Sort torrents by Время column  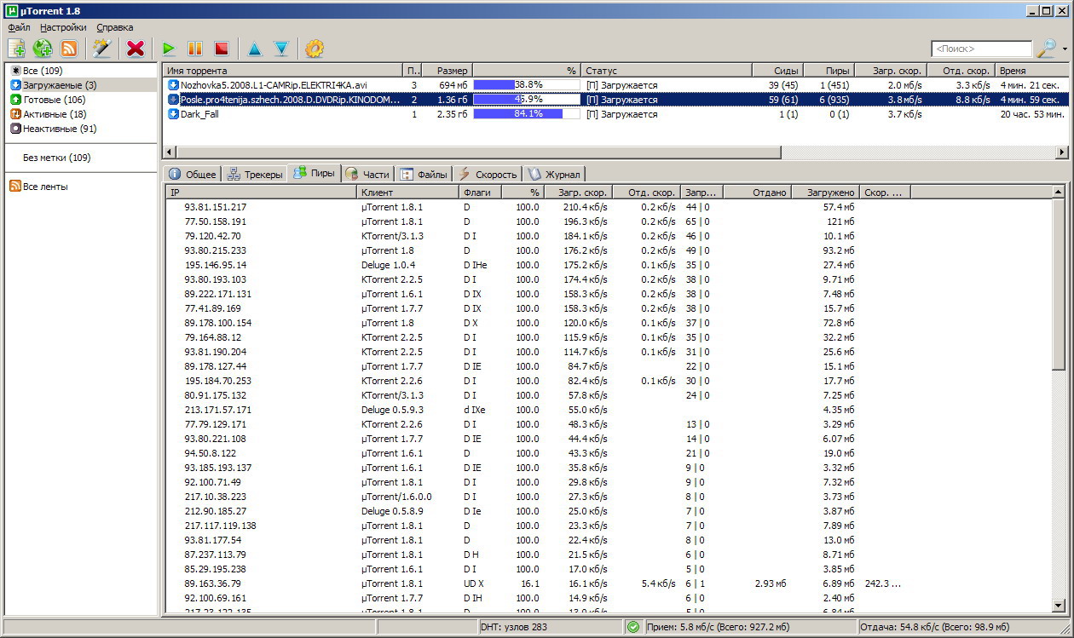[1032, 71]
